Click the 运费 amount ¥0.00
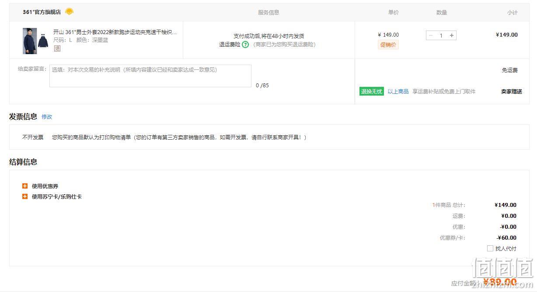This screenshot has width=537, height=292. [509, 216]
